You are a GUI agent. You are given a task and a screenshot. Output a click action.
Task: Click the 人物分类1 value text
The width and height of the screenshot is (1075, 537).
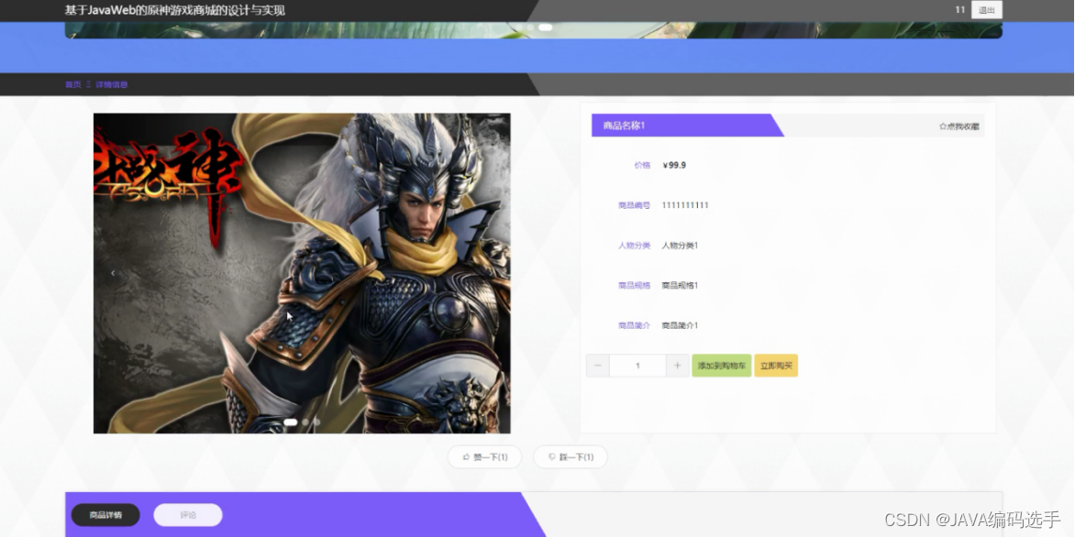680,246
